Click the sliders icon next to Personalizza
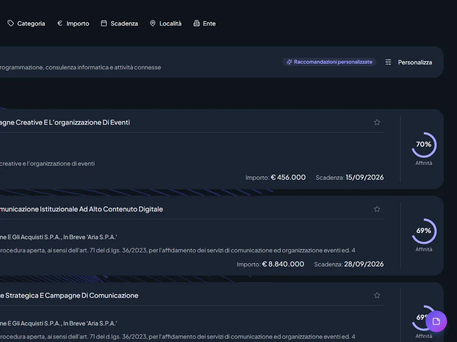The image size is (457, 342). coord(388,62)
